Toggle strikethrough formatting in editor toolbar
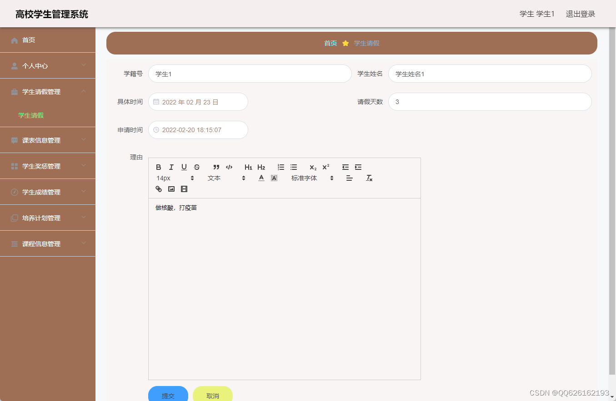616x401 pixels. click(x=197, y=167)
